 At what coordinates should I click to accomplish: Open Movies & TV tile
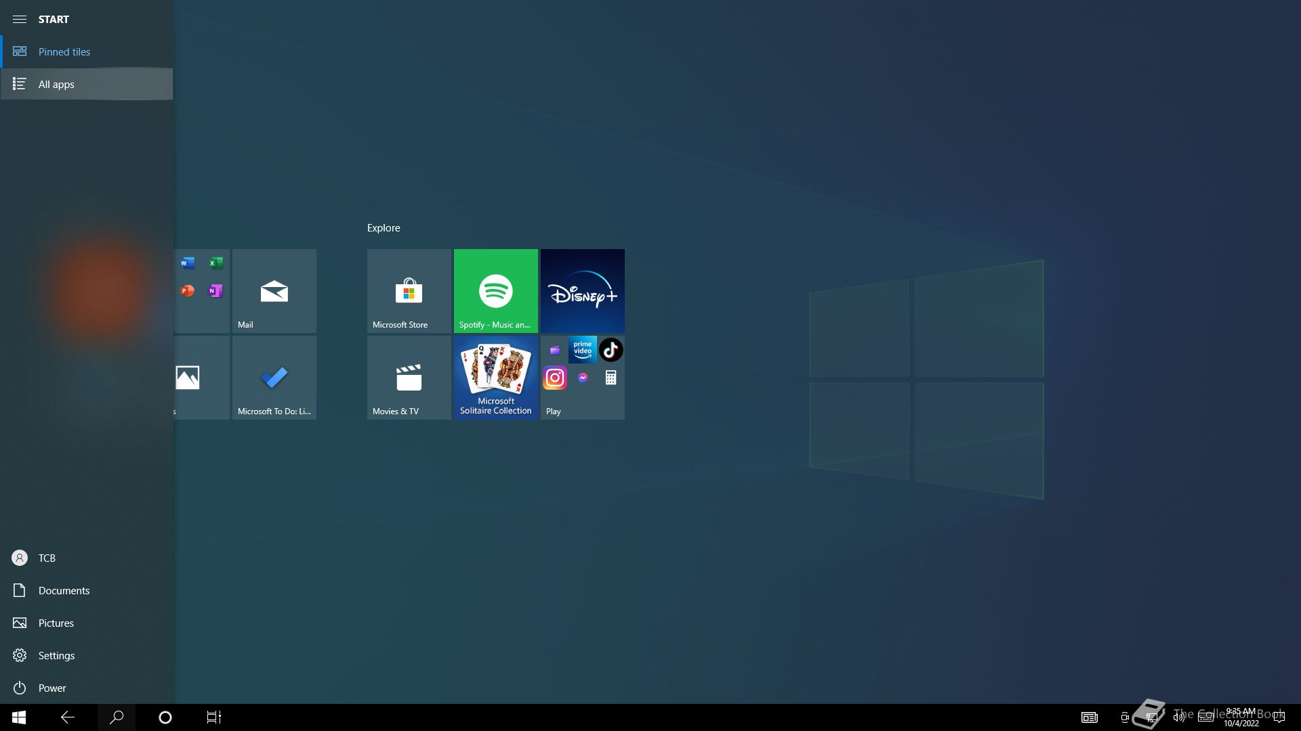click(409, 378)
